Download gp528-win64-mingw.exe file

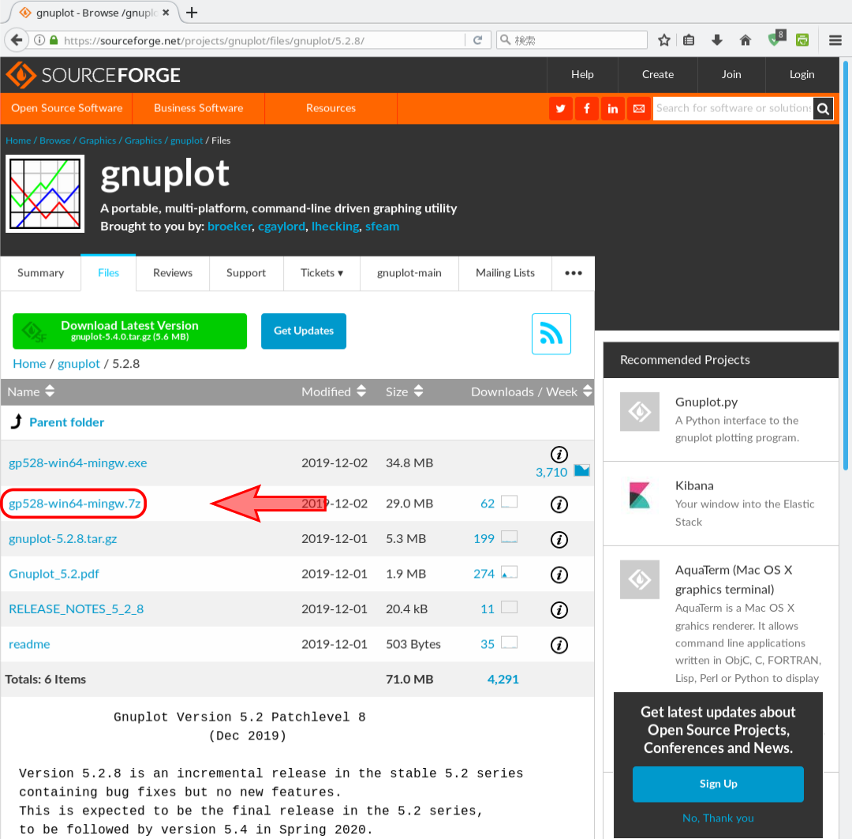tap(77, 463)
